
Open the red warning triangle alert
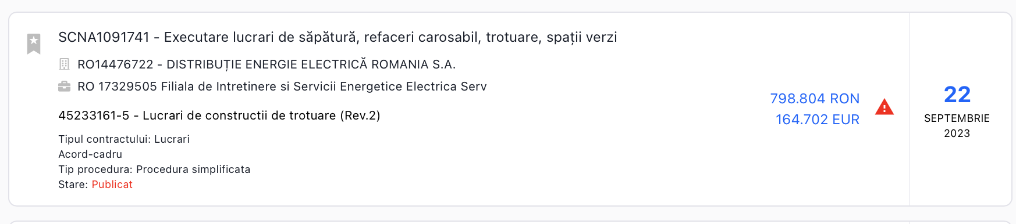(x=884, y=107)
